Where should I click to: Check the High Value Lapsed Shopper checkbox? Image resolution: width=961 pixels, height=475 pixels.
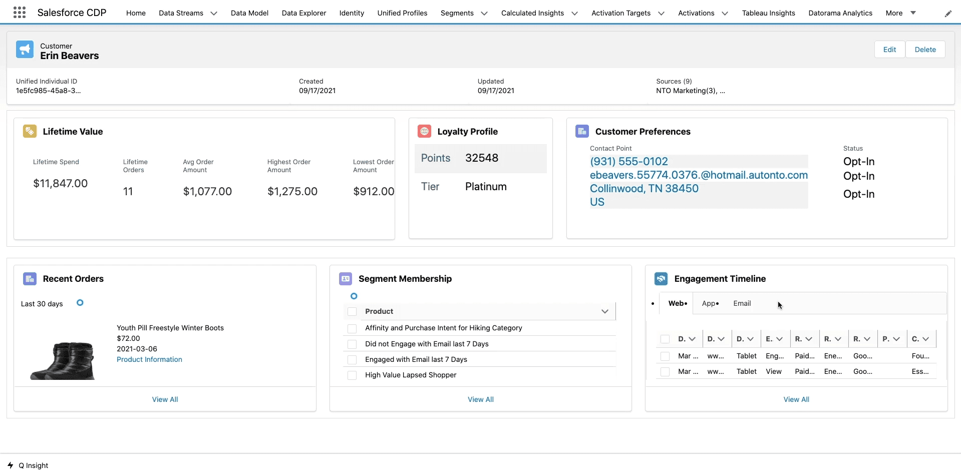[352, 375]
